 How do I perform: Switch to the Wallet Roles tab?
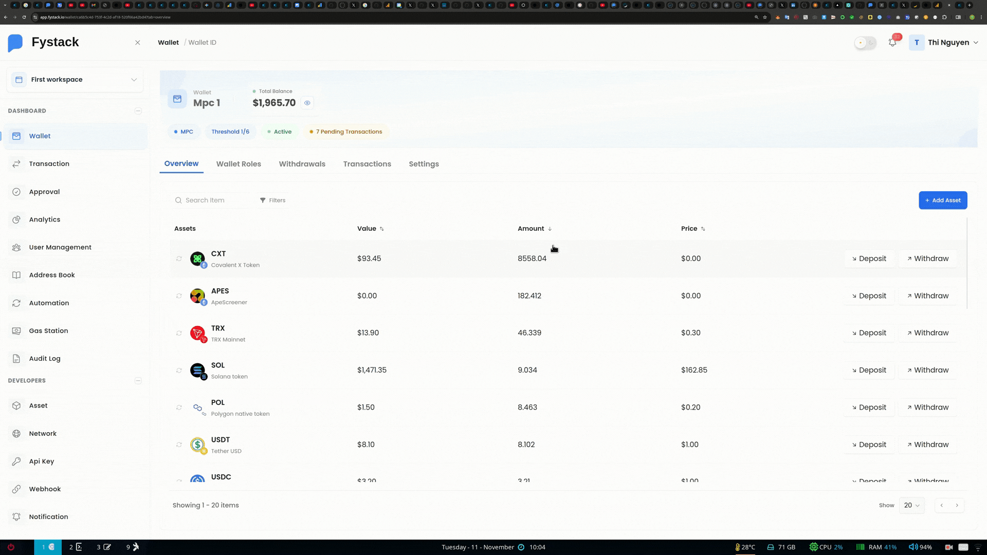[239, 164]
